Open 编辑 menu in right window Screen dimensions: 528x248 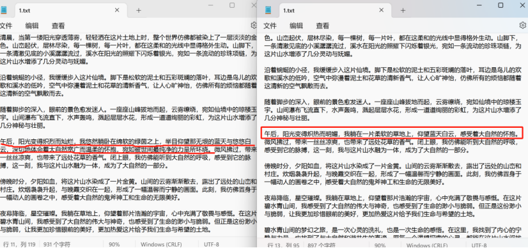pyautogui.click(x=297, y=26)
